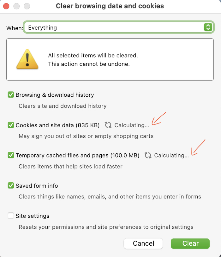Open the When time range dropdown
The image size is (221, 257).
119,27
